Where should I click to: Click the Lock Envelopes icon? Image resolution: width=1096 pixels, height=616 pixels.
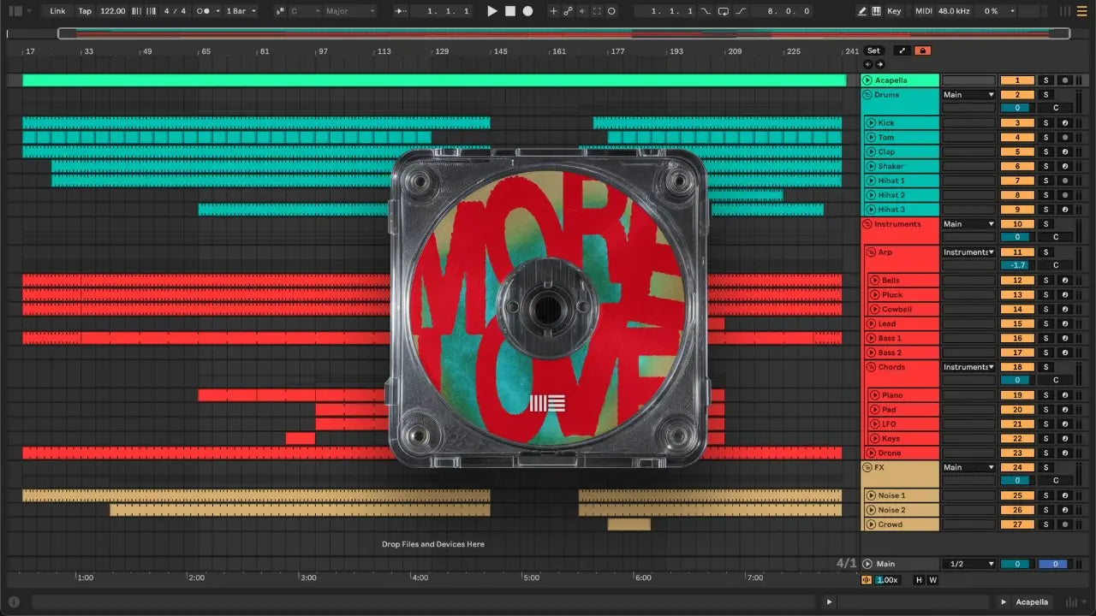coord(922,50)
